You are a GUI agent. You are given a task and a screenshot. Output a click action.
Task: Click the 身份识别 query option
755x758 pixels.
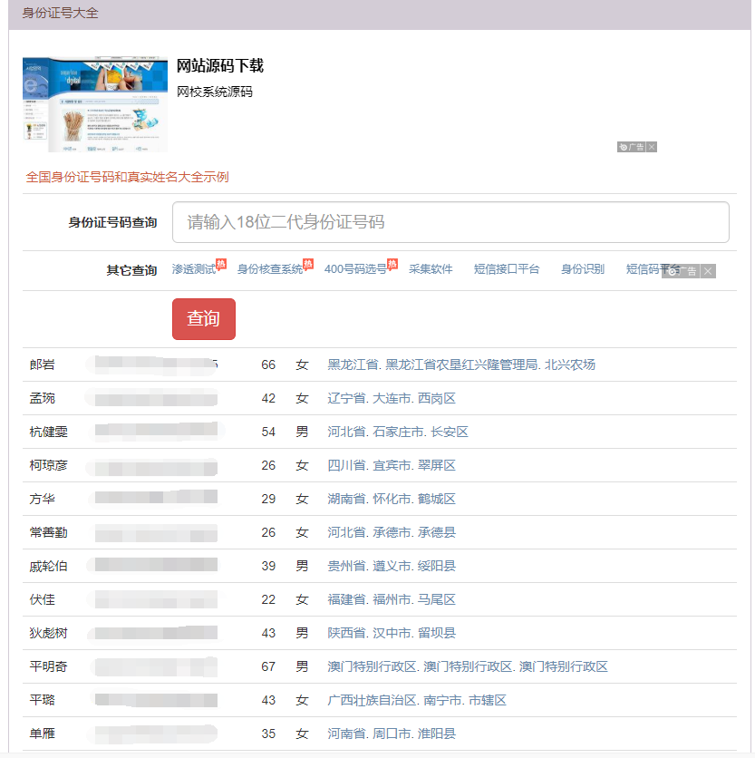tap(584, 269)
